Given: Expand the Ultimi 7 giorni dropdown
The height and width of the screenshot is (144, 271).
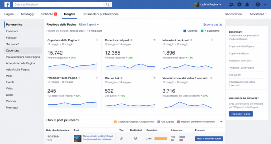Looking at the screenshot, I should point(89,24).
